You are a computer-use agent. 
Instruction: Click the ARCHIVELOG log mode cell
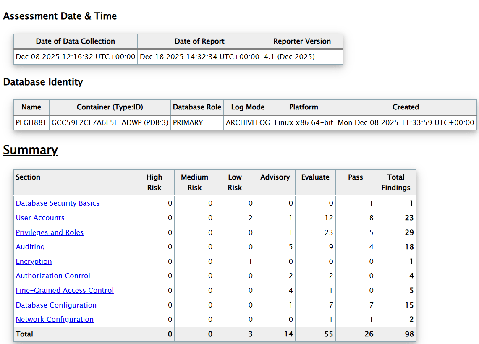[x=248, y=122]
